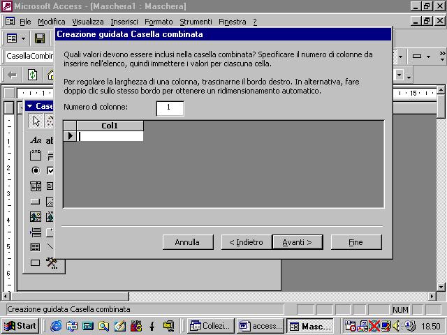The width and height of the screenshot is (447, 335).
Task: Open the border style dropdown at top right
Action: [428, 57]
